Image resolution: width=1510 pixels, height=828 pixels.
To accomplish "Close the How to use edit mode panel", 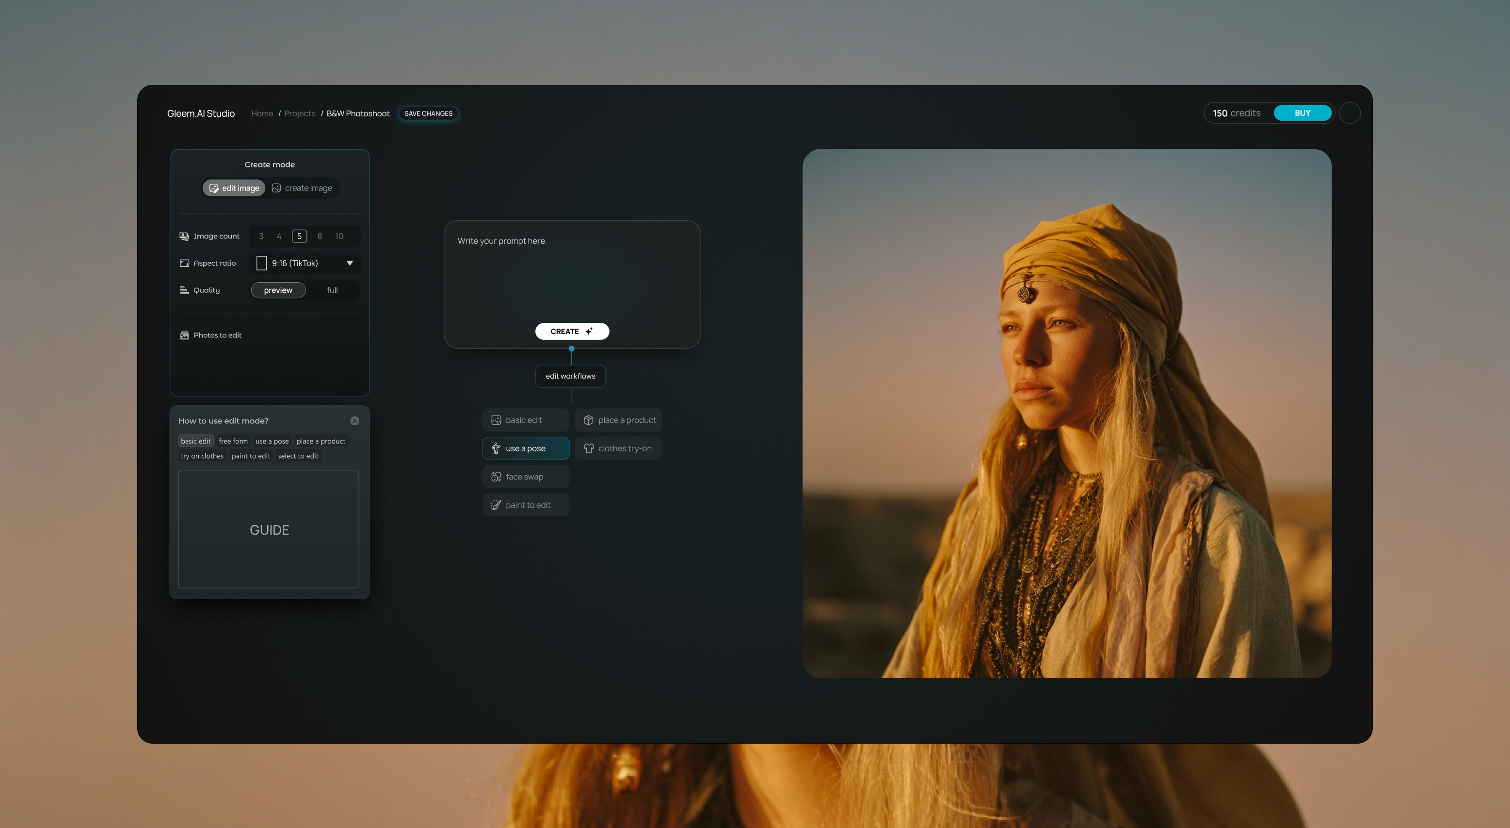I will click(x=354, y=421).
